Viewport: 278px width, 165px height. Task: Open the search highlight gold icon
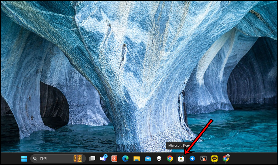[x=78, y=159]
